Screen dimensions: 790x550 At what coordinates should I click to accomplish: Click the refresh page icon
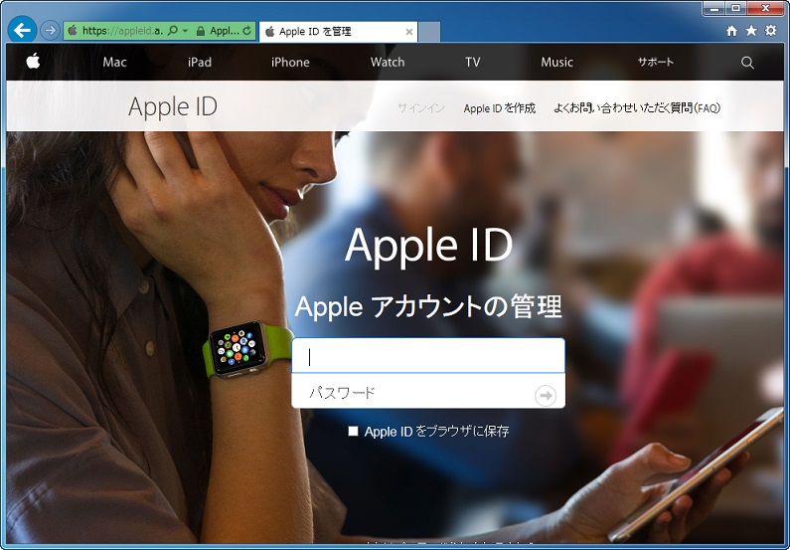point(246,31)
